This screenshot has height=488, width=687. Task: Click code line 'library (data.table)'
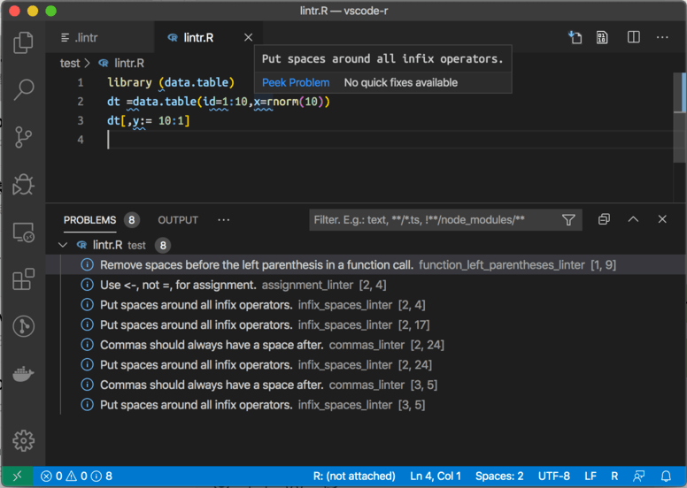171,82
